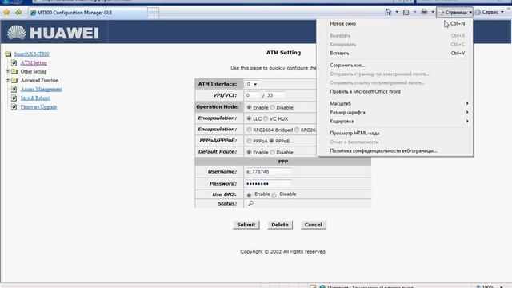Click the Password input field
512x288 pixels.
click(268, 183)
